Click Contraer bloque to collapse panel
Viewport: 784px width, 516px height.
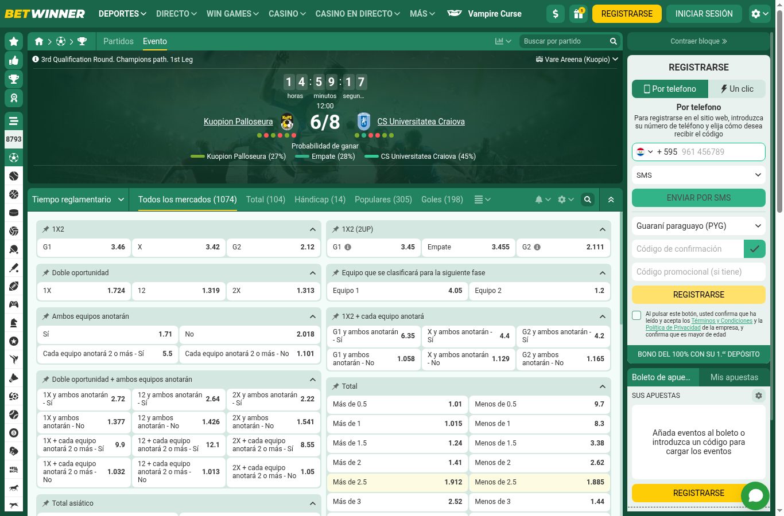pos(698,41)
